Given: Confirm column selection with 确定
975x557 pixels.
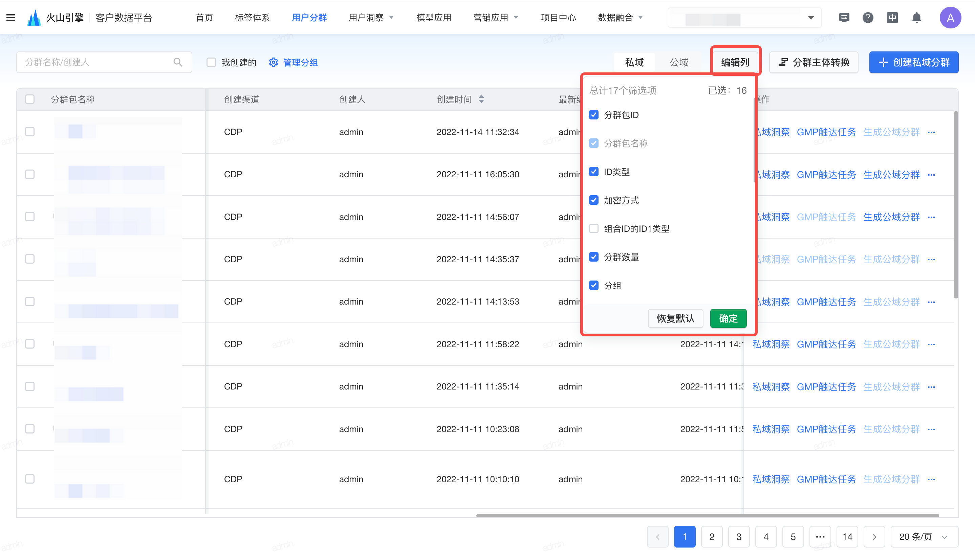Looking at the screenshot, I should (728, 319).
